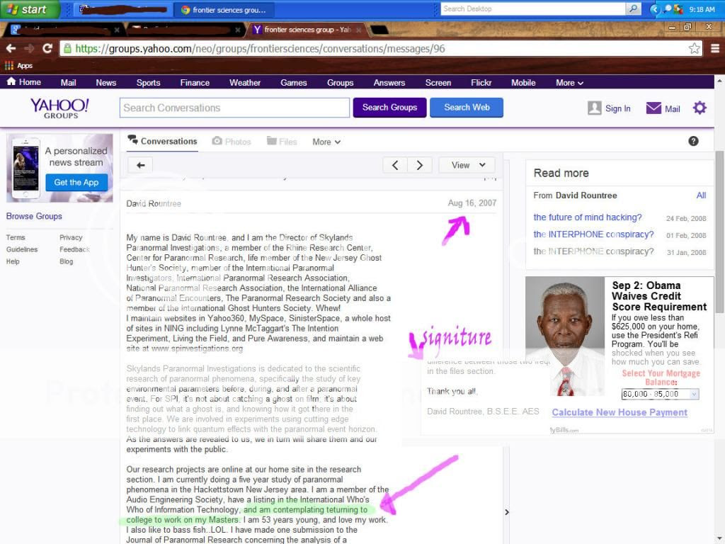The width and height of the screenshot is (725, 544).
Task: Close the frontier sciences group tab
Action: click(358, 30)
